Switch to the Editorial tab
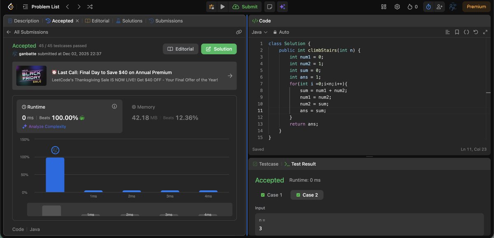Viewport: 494px width, 238px height. click(97, 21)
